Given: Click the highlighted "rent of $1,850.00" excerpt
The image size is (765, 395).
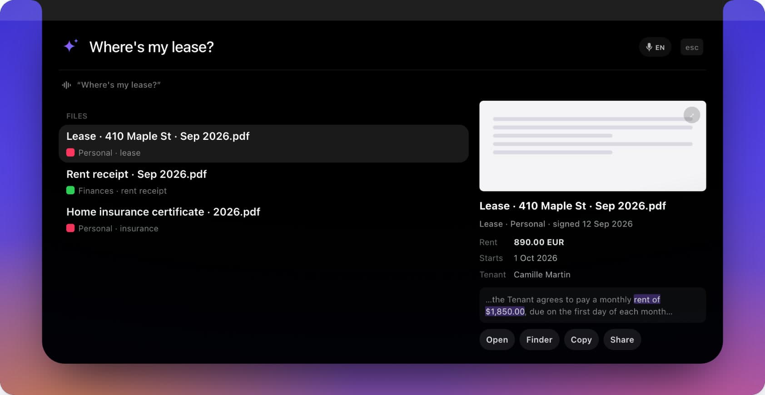Looking at the screenshot, I should [x=573, y=306].
